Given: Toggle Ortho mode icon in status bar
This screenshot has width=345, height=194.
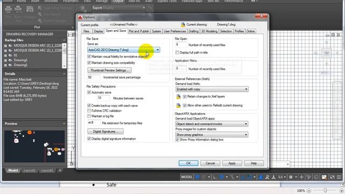Looking at the screenshot, I should 215,177.
